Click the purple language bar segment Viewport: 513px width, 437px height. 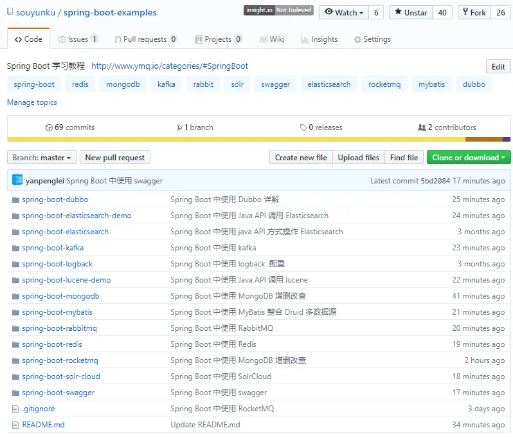[x=507, y=140]
